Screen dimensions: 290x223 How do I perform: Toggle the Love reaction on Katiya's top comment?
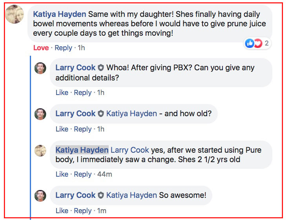pos(41,48)
